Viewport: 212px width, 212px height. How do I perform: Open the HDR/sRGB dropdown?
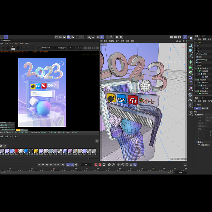point(49,48)
